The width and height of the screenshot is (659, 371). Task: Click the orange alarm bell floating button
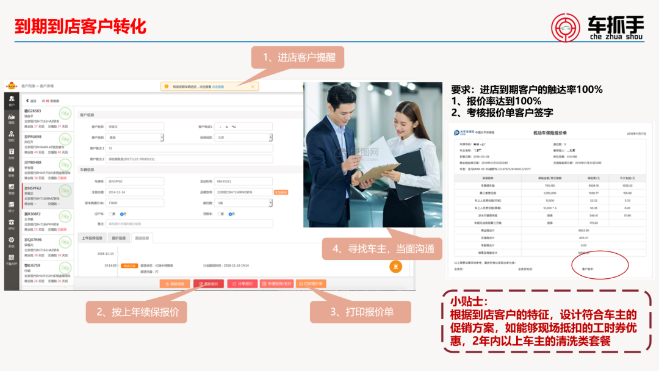click(x=395, y=267)
